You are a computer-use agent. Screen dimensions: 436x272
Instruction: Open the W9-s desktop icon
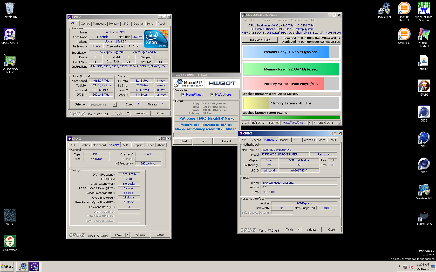[10, 217]
